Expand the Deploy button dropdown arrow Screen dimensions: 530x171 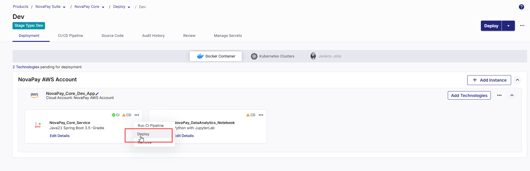508,26
